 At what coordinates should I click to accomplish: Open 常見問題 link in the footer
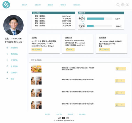pyautogui.click(x=70, y=114)
